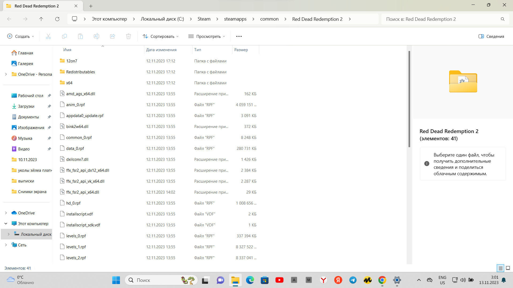Expand Локальный диск tree node
This screenshot has width=513, height=288.
[9, 234]
